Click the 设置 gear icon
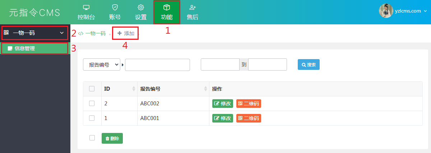 pyautogui.click(x=141, y=7)
